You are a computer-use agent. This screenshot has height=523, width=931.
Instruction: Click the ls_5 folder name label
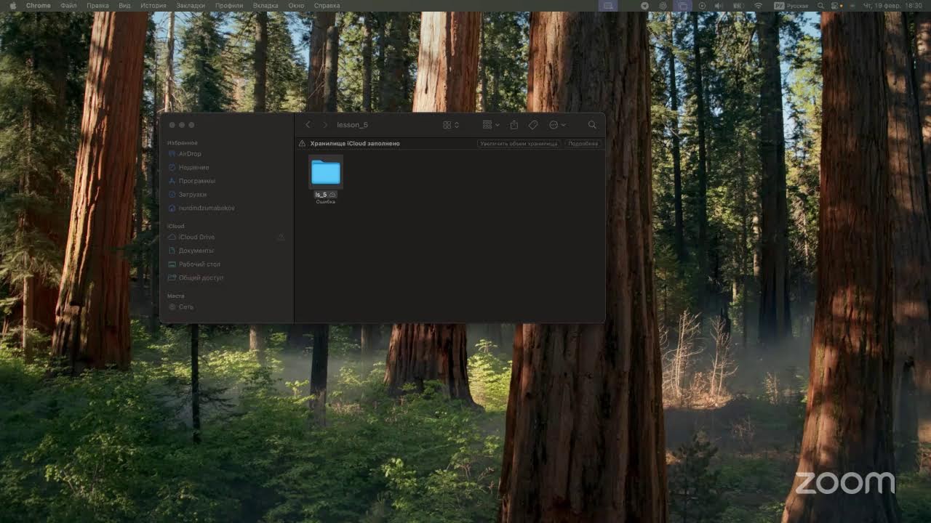(x=321, y=195)
